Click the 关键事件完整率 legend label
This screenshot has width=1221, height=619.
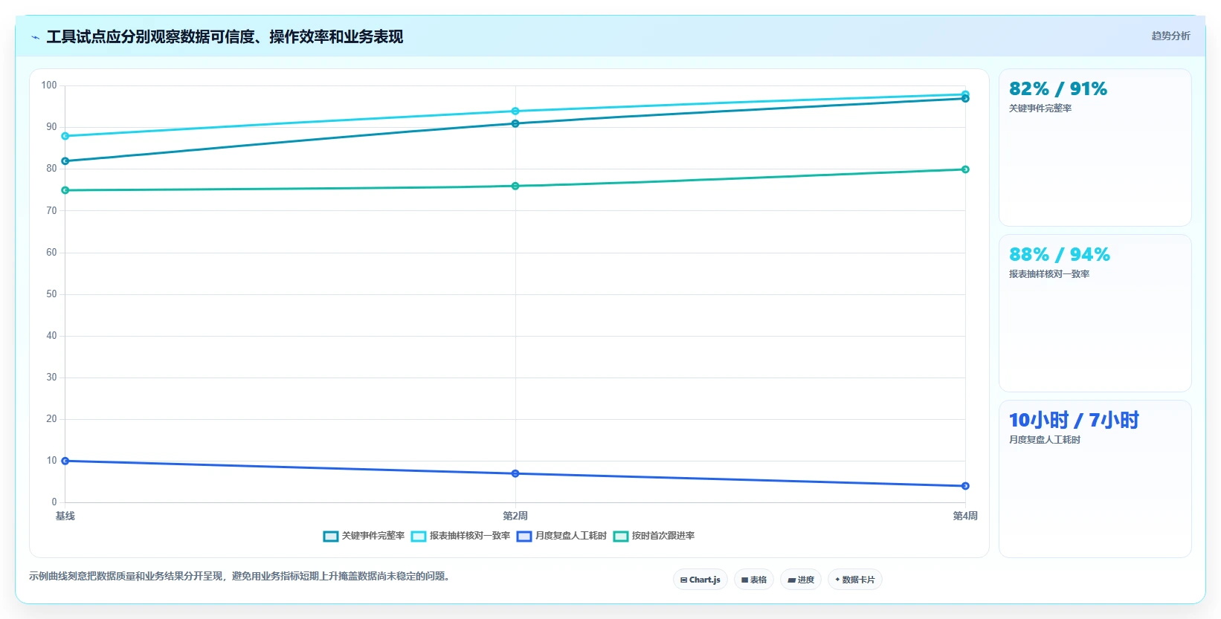pos(373,536)
